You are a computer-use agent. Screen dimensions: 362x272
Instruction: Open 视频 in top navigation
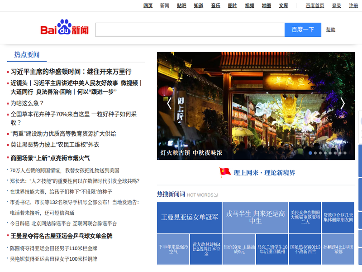pos(250,5)
